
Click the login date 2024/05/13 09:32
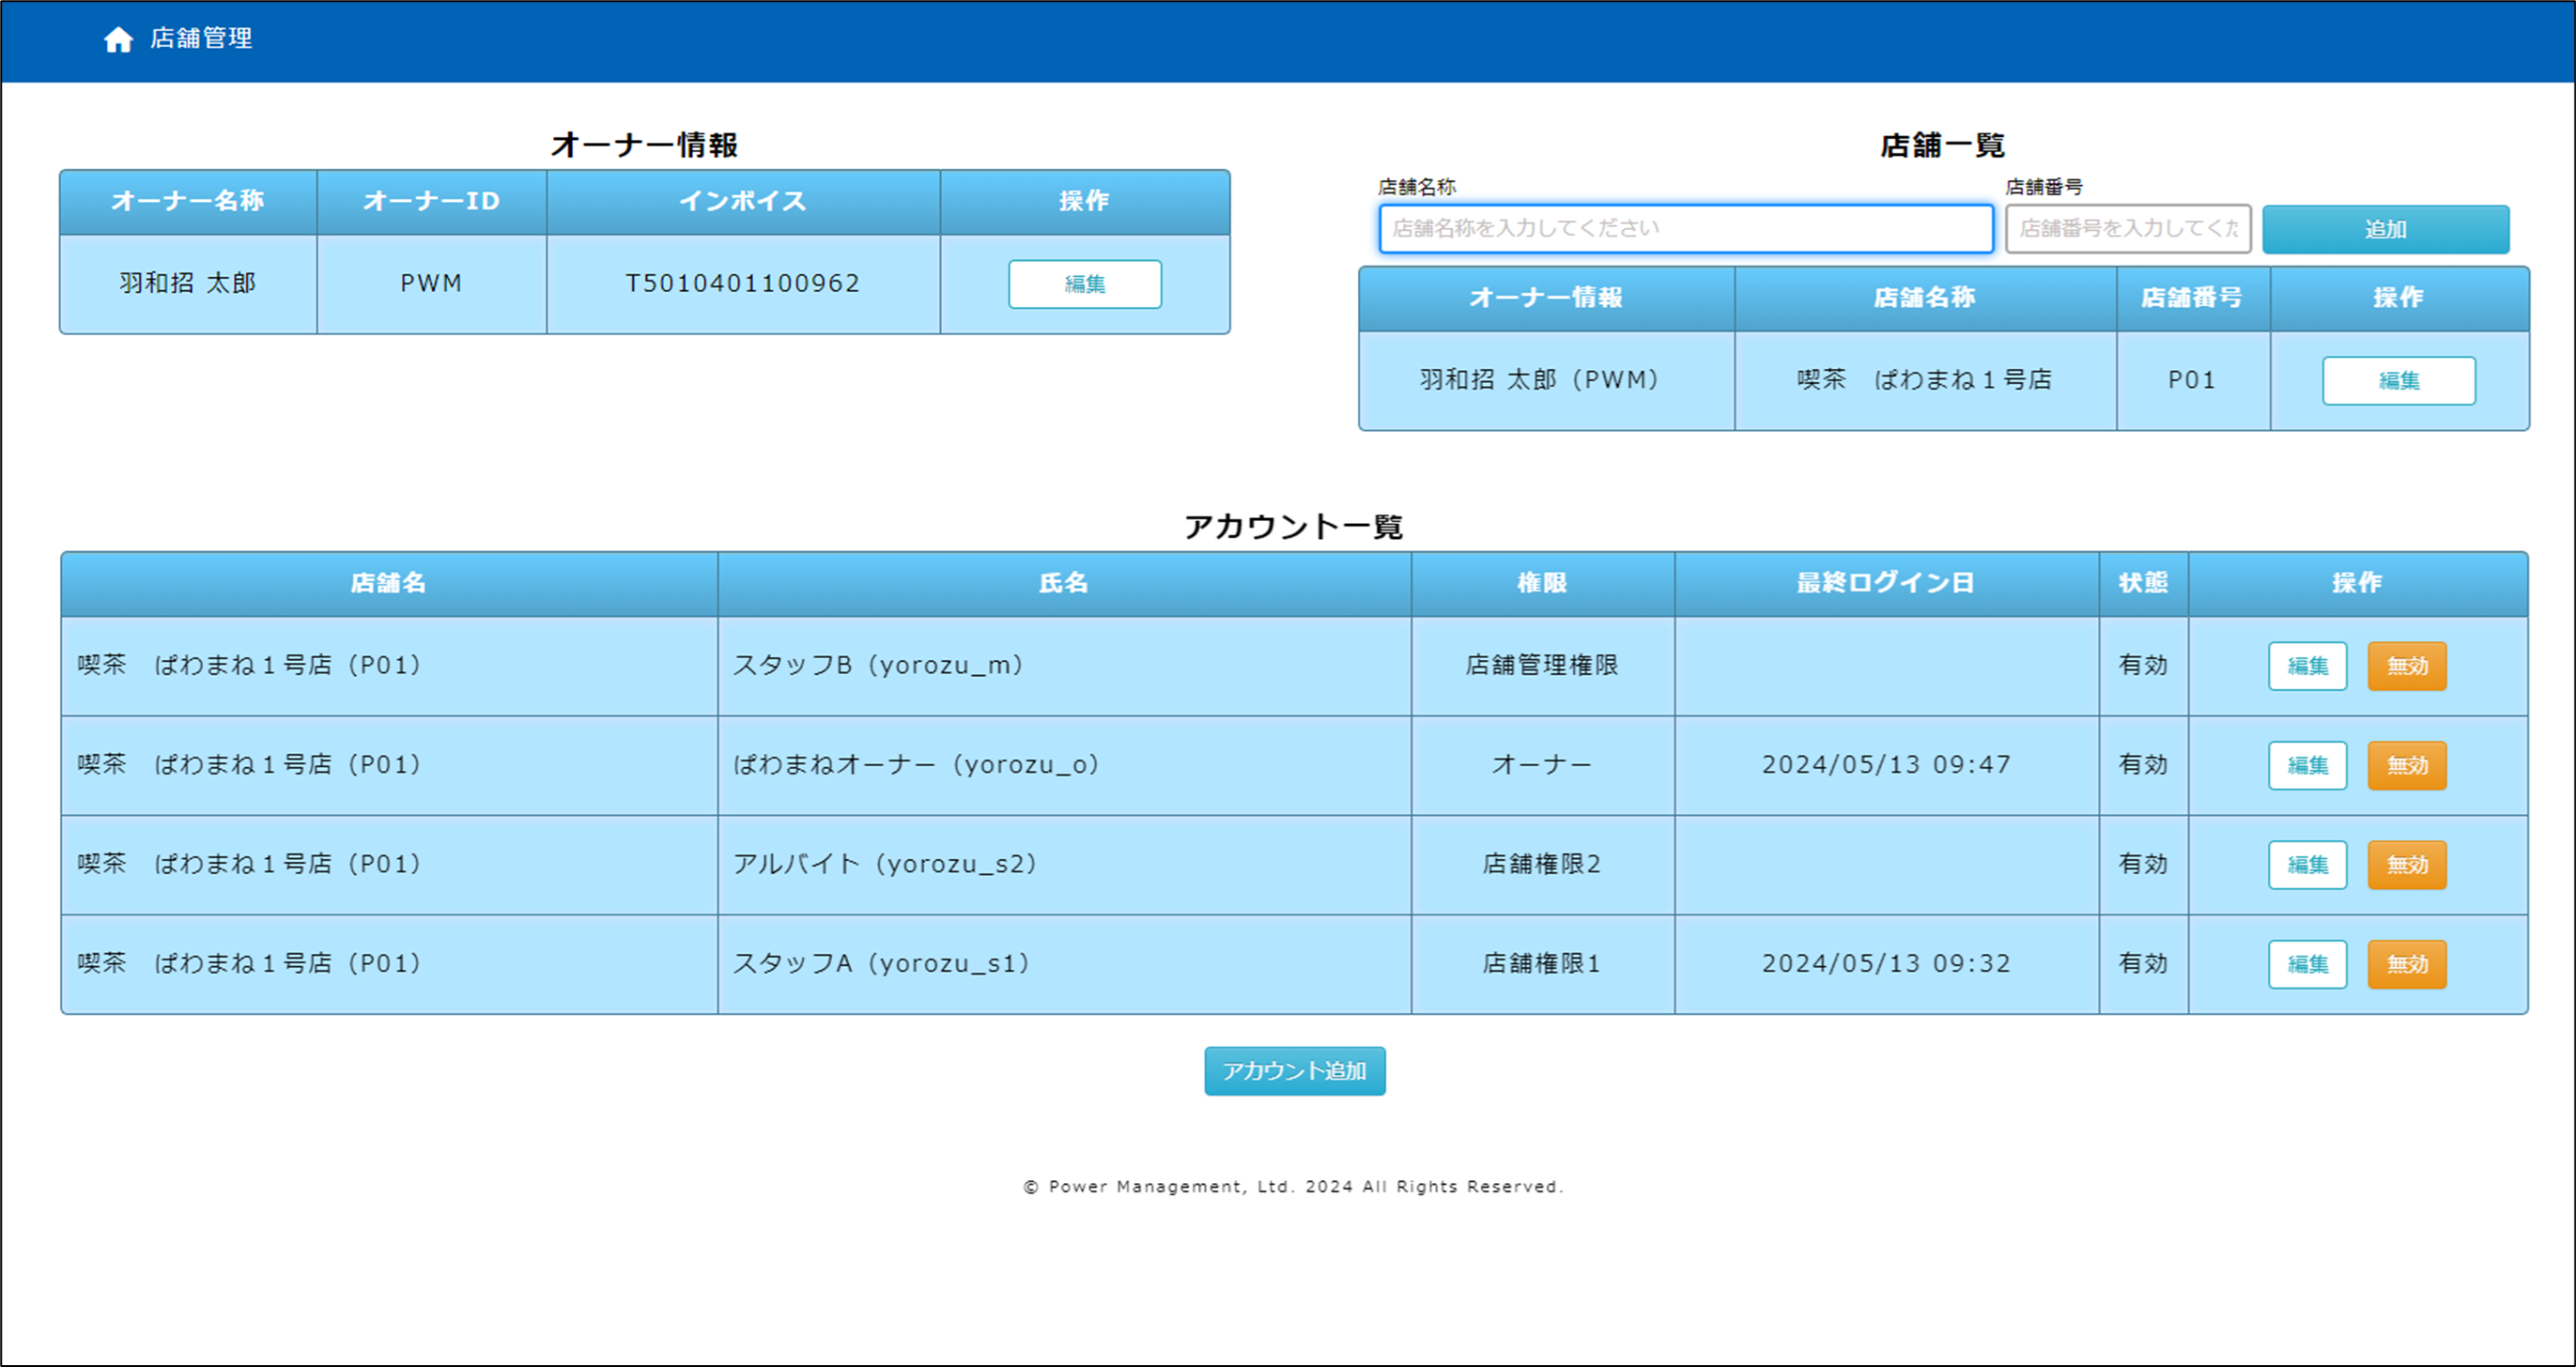tap(1885, 964)
